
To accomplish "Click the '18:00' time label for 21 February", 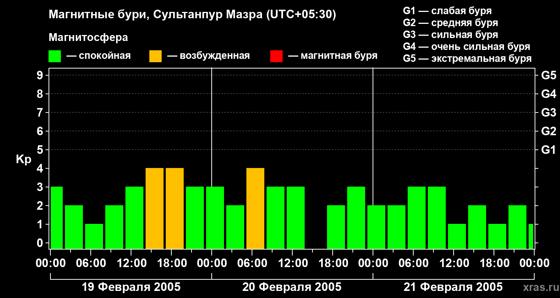I will [494, 263].
